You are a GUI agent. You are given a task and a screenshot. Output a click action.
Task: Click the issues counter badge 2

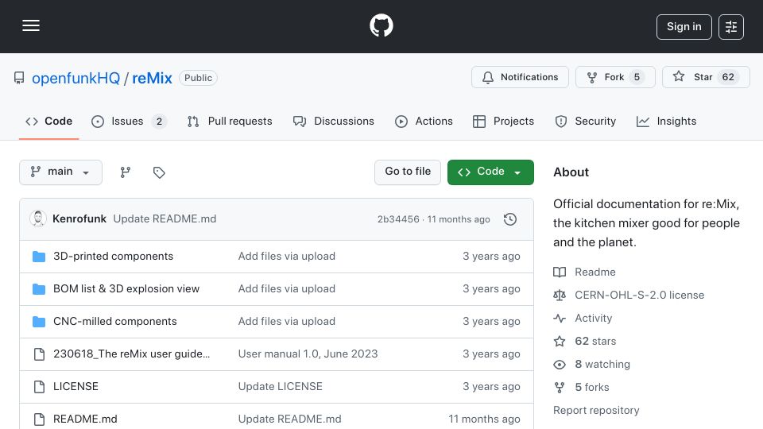(x=159, y=122)
